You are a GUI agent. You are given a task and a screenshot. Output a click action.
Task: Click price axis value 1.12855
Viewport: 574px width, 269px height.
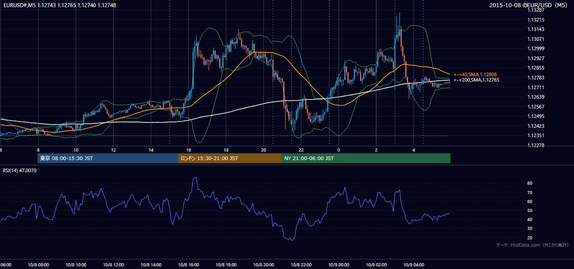pos(536,68)
